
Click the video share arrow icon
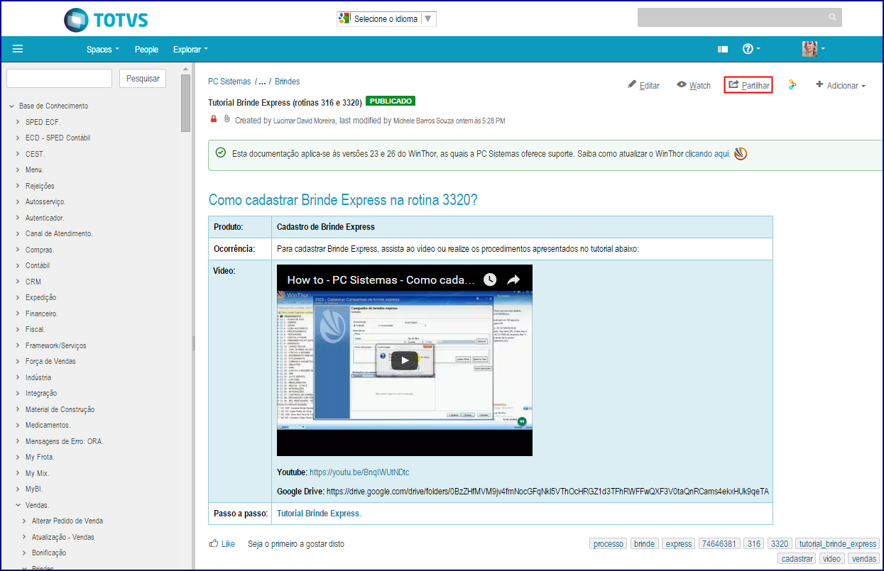tap(513, 279)
